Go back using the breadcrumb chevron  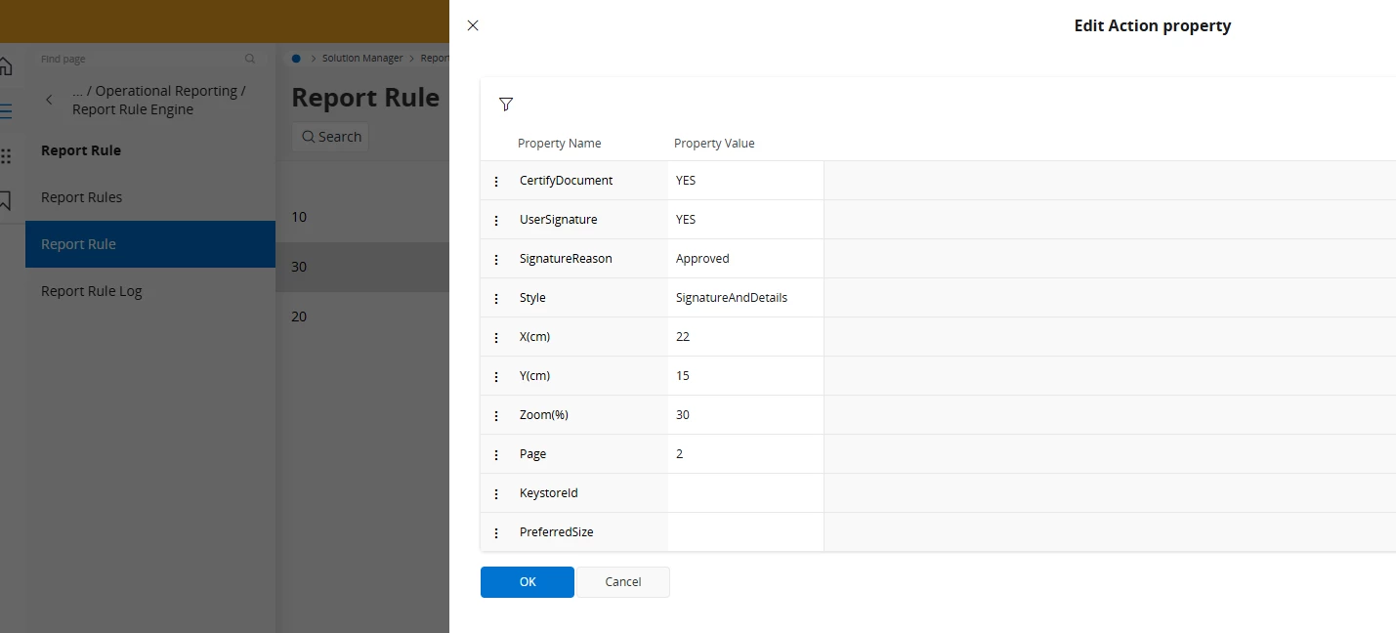point(50,100)
